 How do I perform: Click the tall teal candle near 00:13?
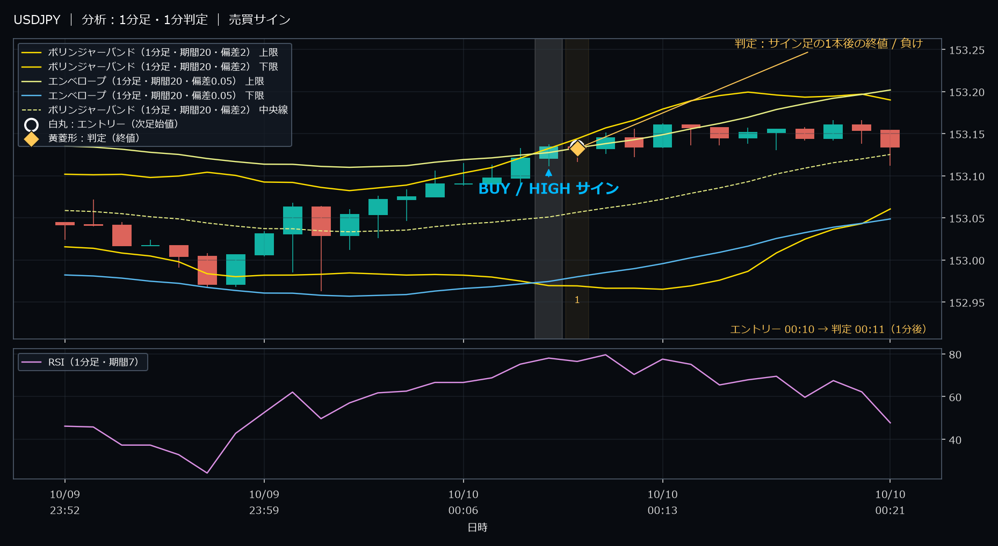(662, 136)
